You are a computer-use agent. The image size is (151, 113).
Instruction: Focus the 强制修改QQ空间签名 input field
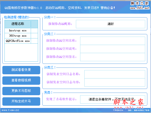(113, 57)
